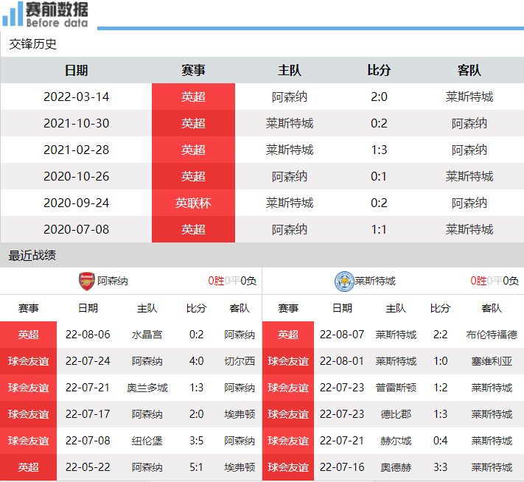The width and height of the screenshot is (524, 482).
Task: Click the 英超 cell in the 2022-03-14 row
Action: pos(193,97)
